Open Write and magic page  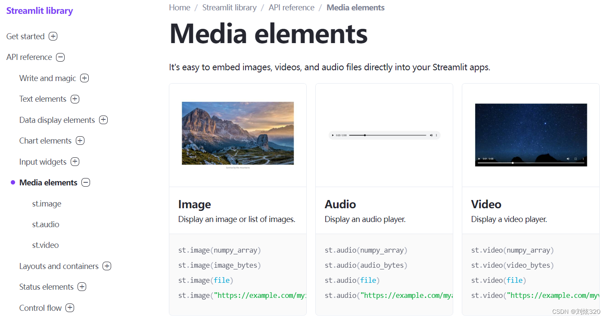48,78
